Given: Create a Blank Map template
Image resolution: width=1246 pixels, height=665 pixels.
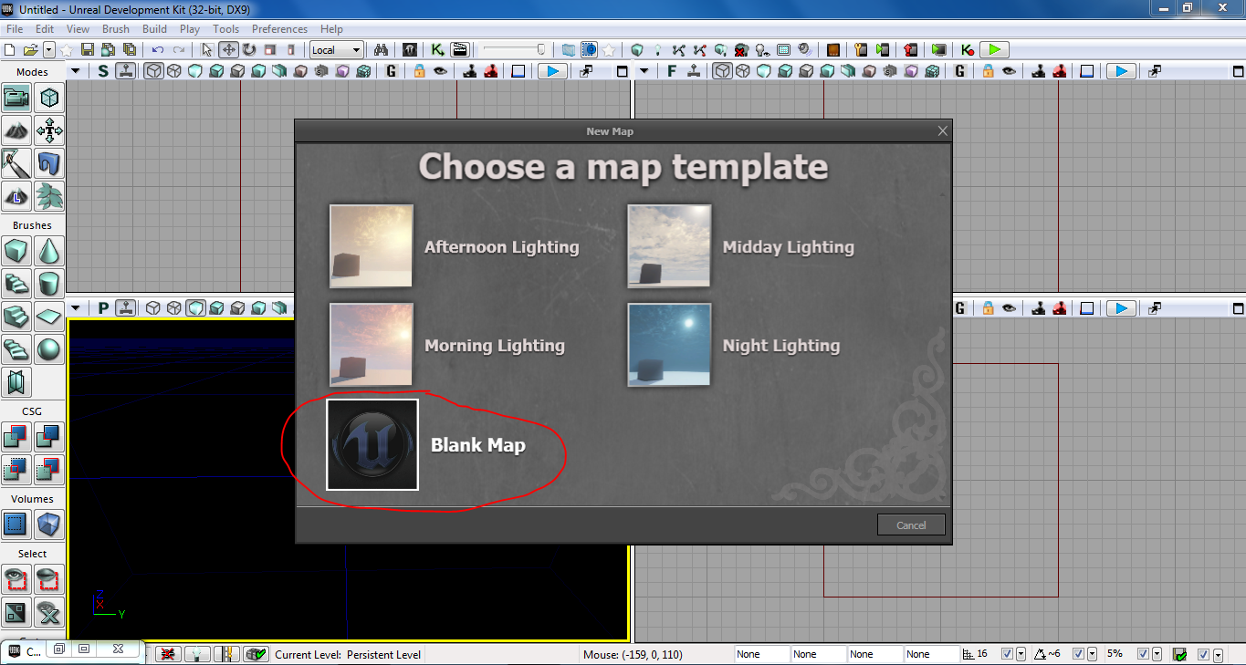Looking at the screenshot, I should coord(426,444).
